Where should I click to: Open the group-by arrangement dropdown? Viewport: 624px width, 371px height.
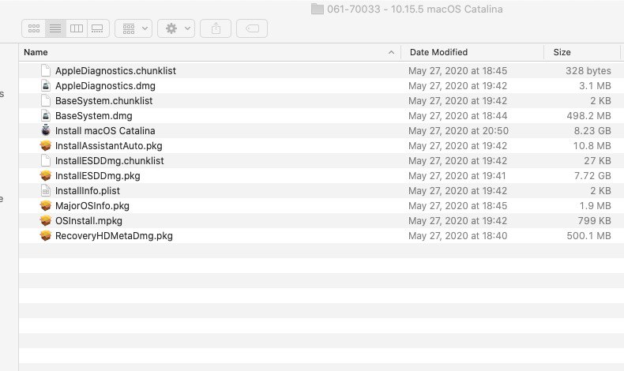133,28
